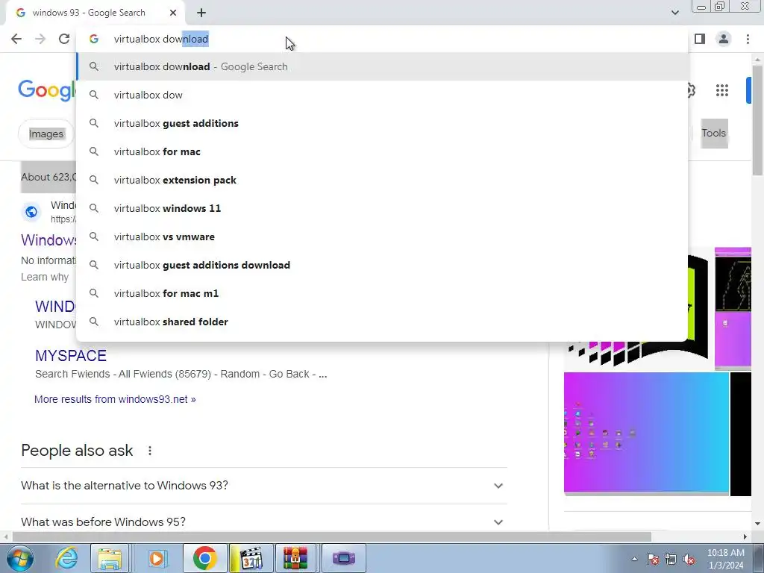Screen dimensions: 764x573
Task: Click the address bar text virtualbox download
Action: (161, 39)
